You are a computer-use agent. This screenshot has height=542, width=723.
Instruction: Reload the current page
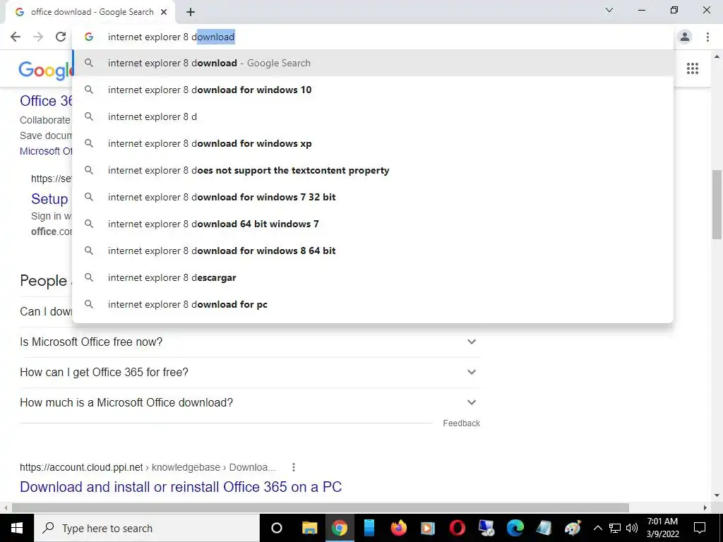pos(61,37)
